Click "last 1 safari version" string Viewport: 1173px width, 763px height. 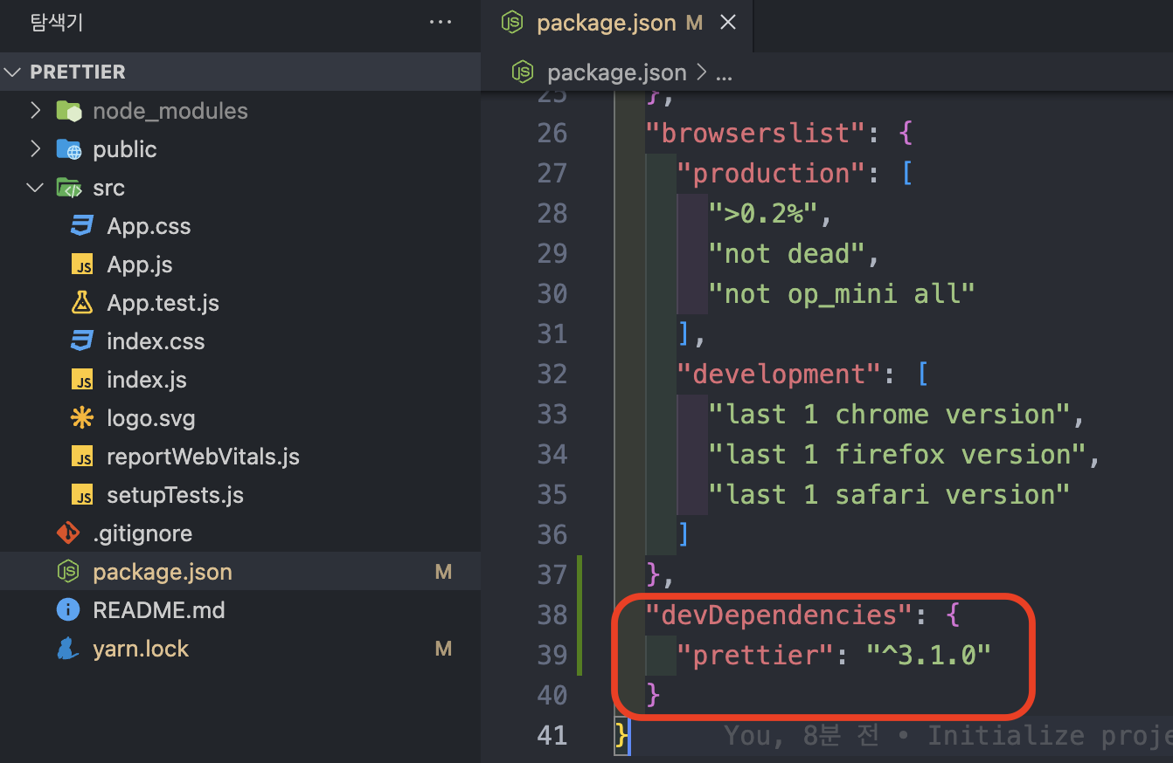click(889, 494)
